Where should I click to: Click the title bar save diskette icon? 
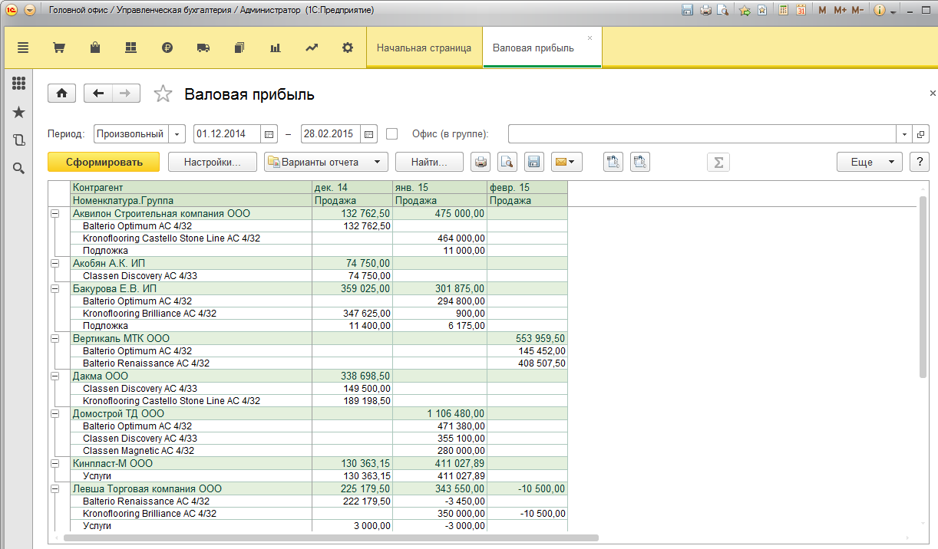[687, 11]
